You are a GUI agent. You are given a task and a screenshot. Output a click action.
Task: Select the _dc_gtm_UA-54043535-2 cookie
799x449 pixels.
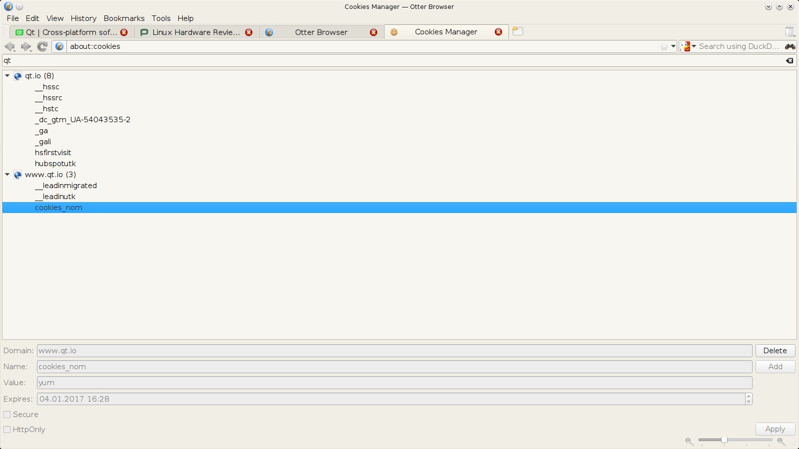(82, 120)
